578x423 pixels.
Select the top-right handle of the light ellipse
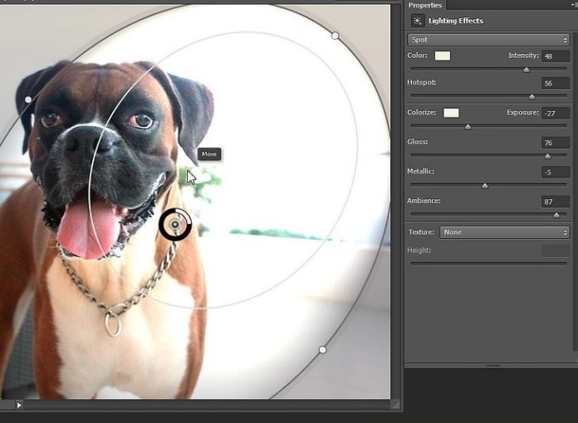tap(335, 36)
